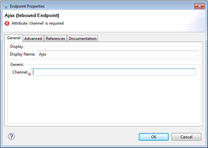Click the help question mark icon

tap(11, 136)
